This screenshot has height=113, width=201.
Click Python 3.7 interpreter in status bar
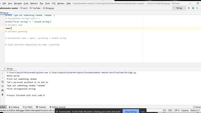tap(195, 110)
